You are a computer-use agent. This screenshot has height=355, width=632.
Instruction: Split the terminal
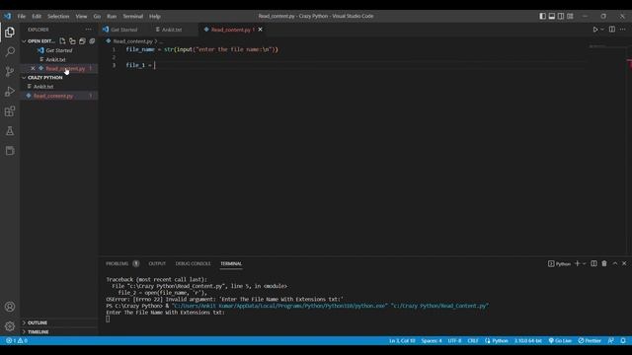pos(593,263)
